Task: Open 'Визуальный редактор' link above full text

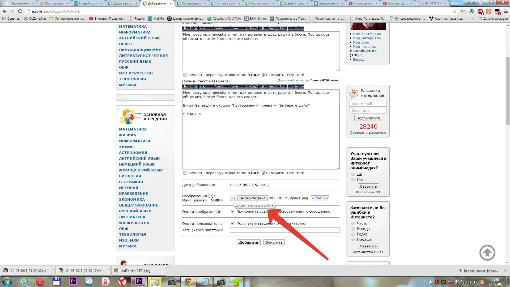Action: [x=293, y=81]
